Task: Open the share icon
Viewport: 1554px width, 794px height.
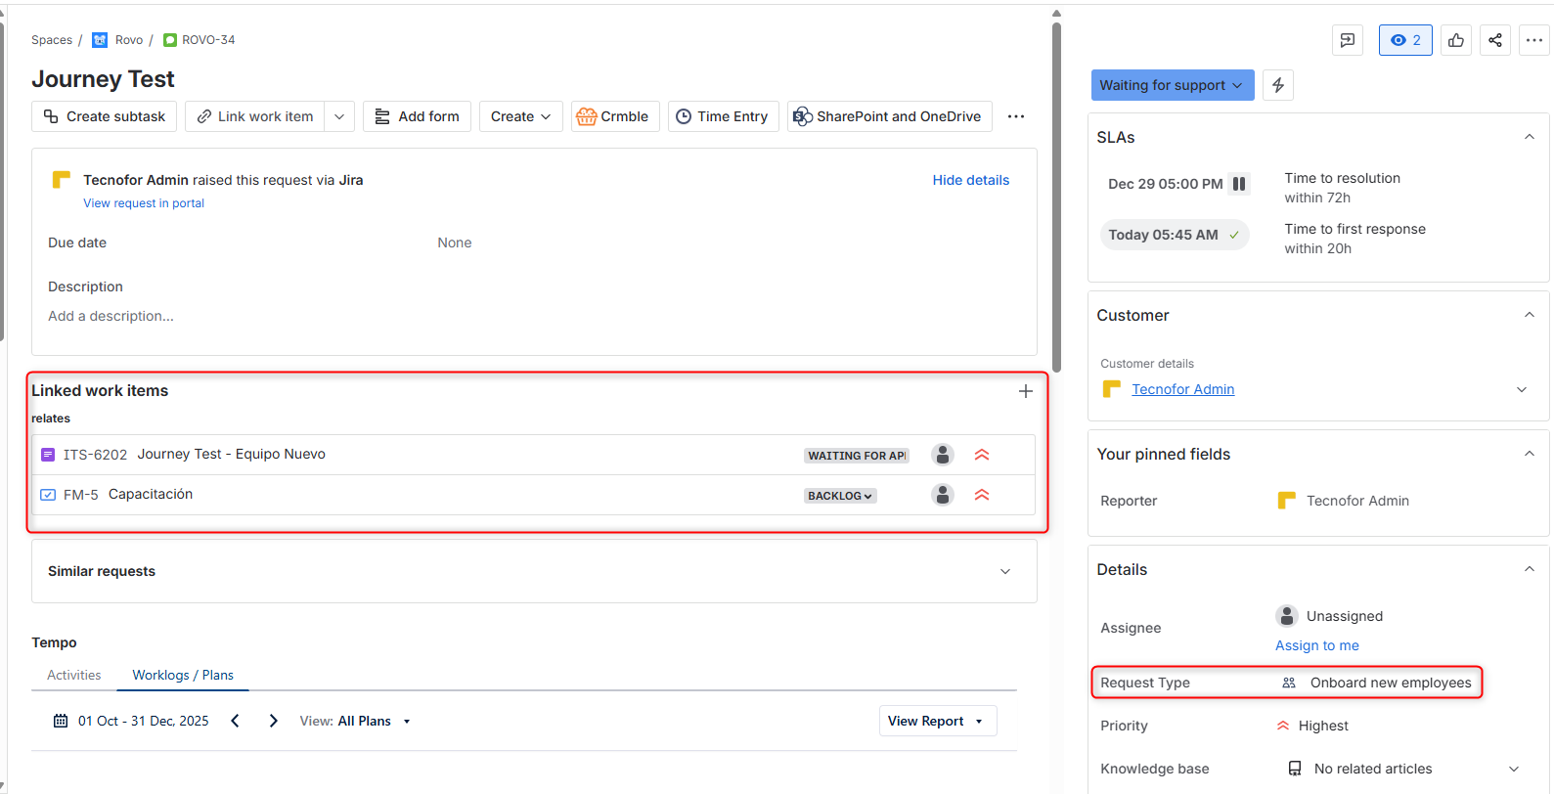Action: click(x=1494, y=40)
